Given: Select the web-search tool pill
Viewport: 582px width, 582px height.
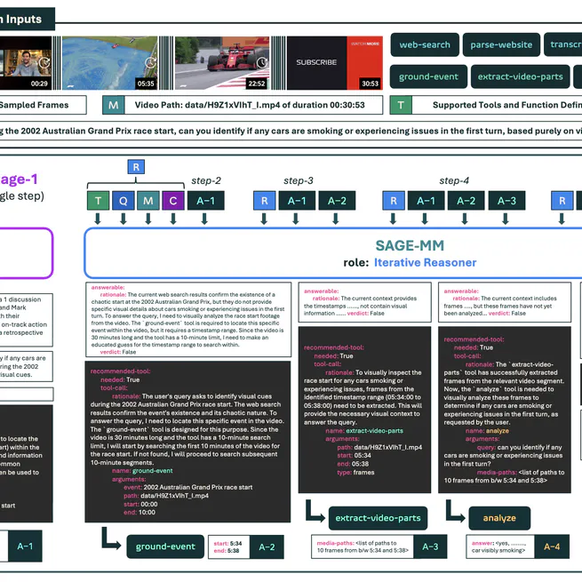Looking at the screenshot, I should 425,44.
